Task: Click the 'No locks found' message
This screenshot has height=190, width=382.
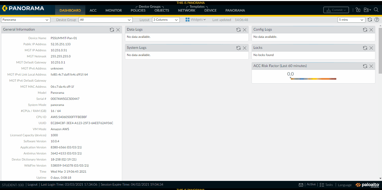Action: (263, 55)
